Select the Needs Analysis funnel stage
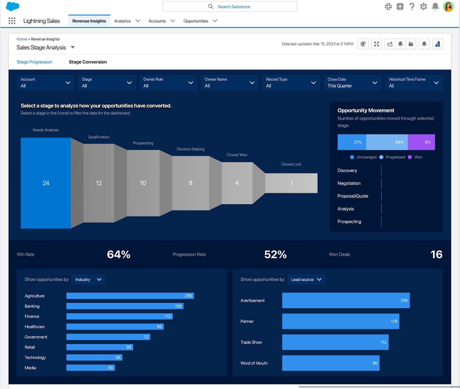This screenshot has width=460, height=389. tap(46, 183)
